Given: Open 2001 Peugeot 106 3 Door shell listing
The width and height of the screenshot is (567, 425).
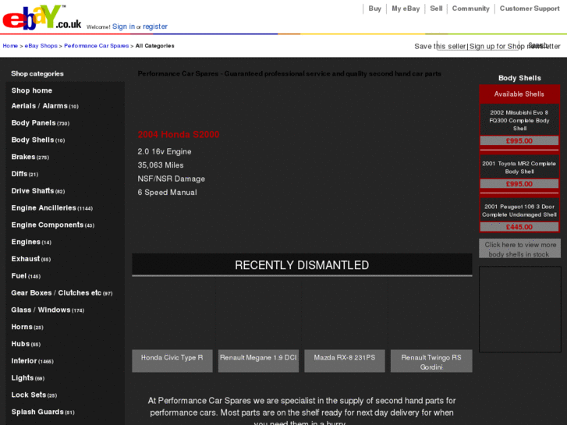Looking at the screenshot, I should click(519, 211).
